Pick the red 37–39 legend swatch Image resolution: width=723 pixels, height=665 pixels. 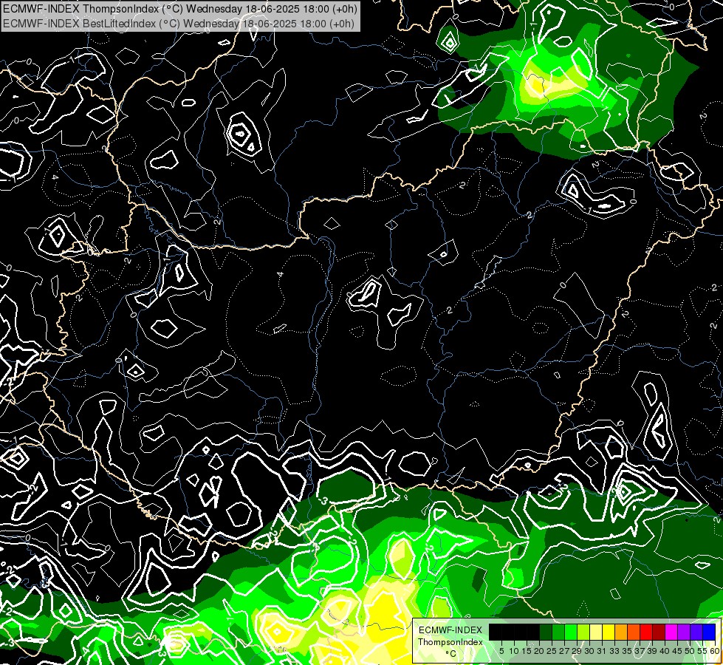click(x=646, y=632)
